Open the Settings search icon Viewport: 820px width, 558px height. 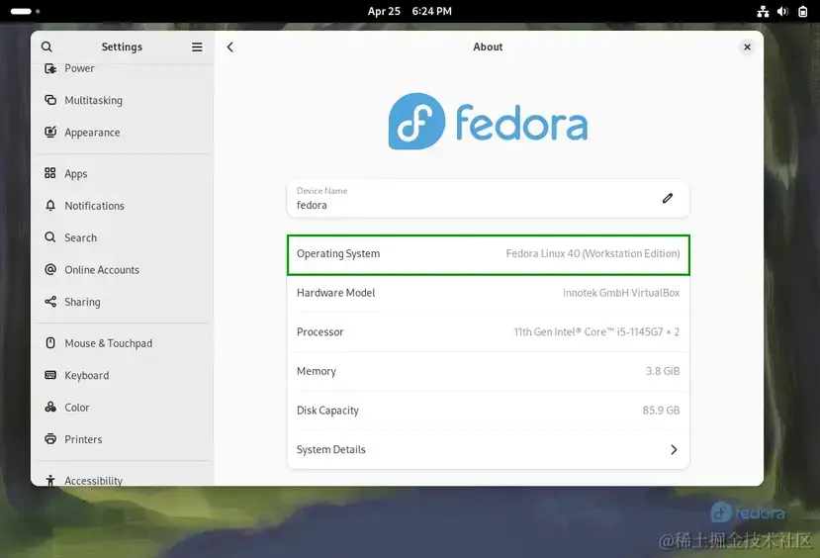(x=46, y=47)
